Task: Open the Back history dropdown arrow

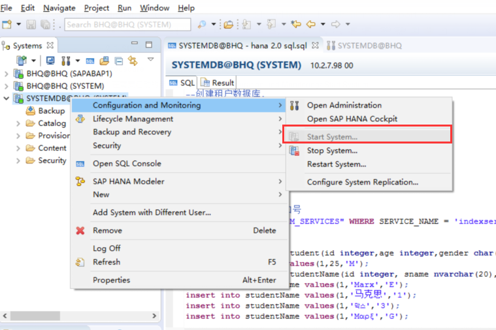Action: point(323,24)
